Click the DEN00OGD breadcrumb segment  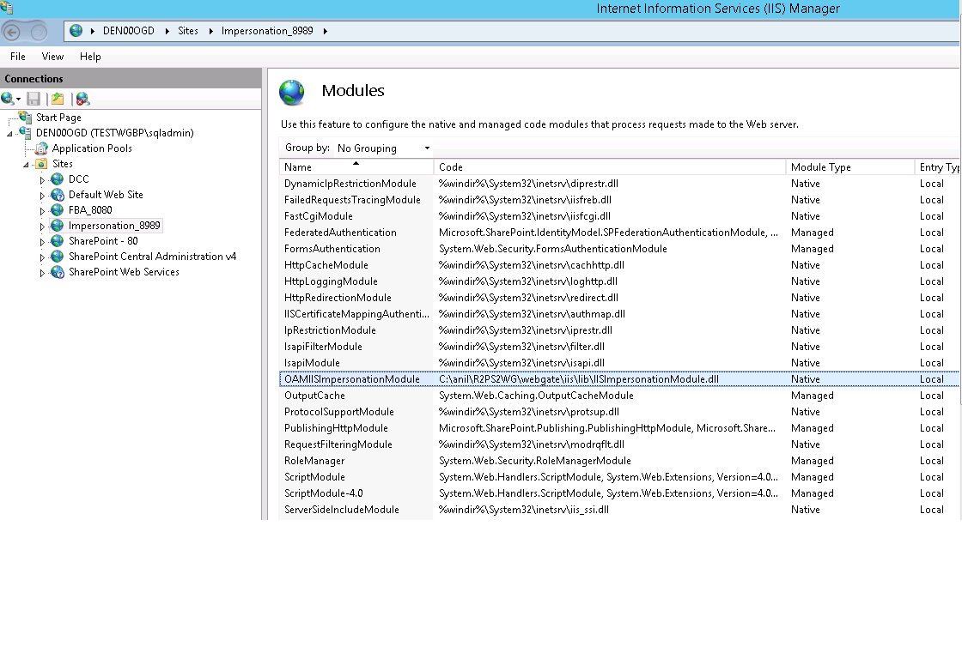pos(129,31)
